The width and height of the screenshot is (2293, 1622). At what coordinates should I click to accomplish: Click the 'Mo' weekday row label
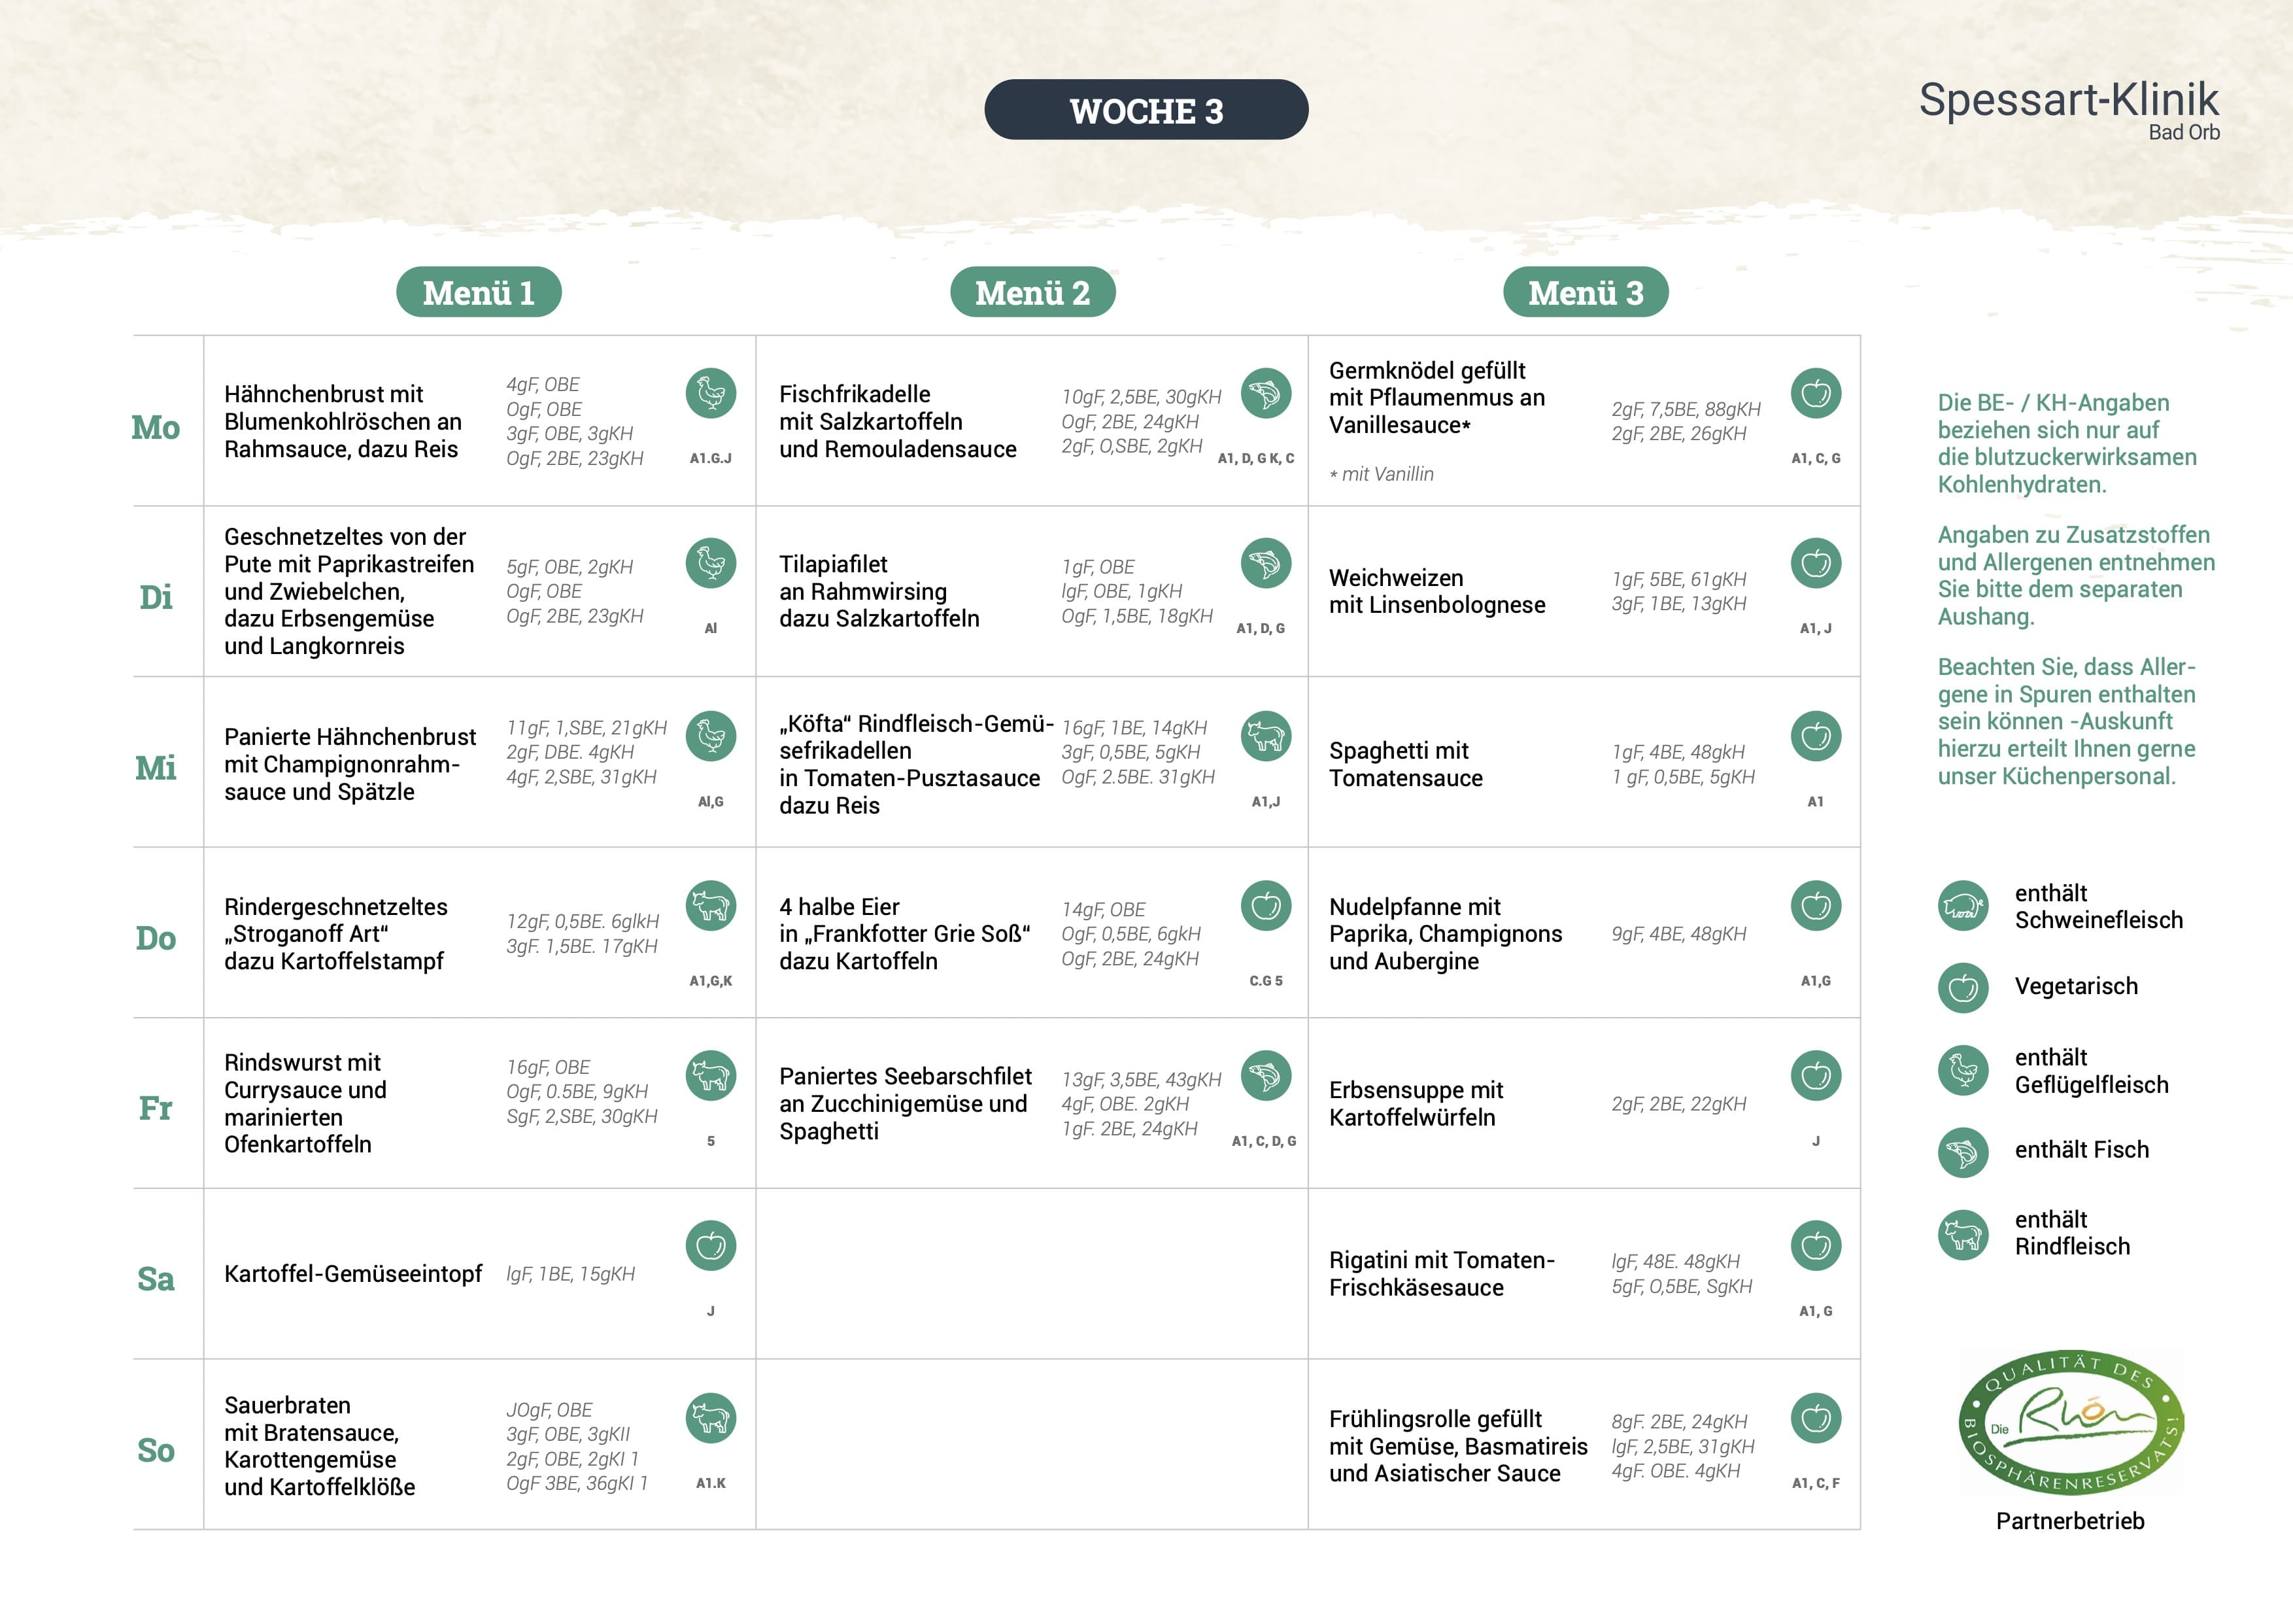(156, 428)
